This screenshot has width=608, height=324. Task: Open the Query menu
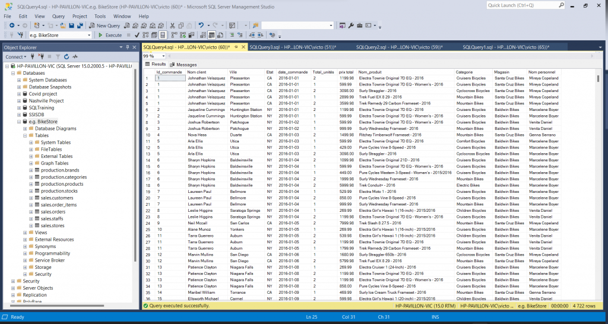pos(59,16)
